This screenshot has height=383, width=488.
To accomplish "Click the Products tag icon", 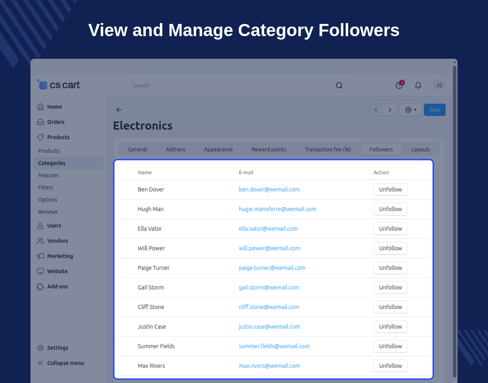I will 41,137.
